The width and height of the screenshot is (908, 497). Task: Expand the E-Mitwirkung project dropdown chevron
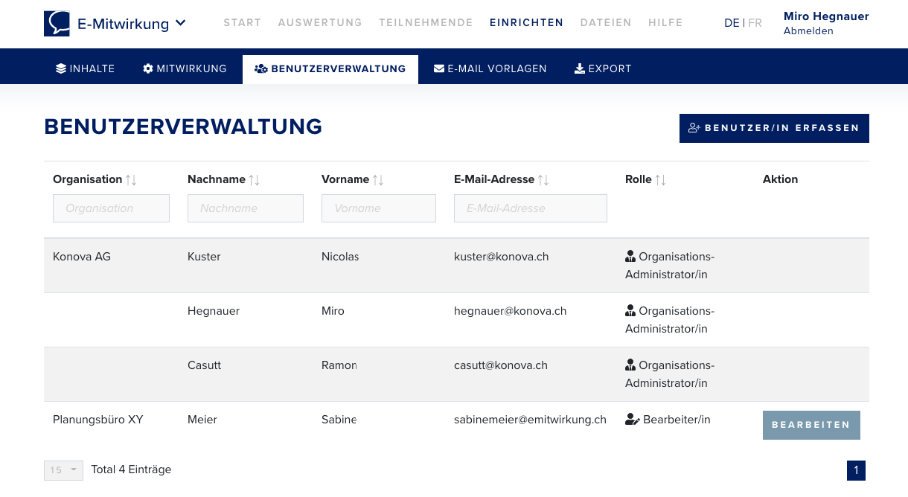coord(181,24)
